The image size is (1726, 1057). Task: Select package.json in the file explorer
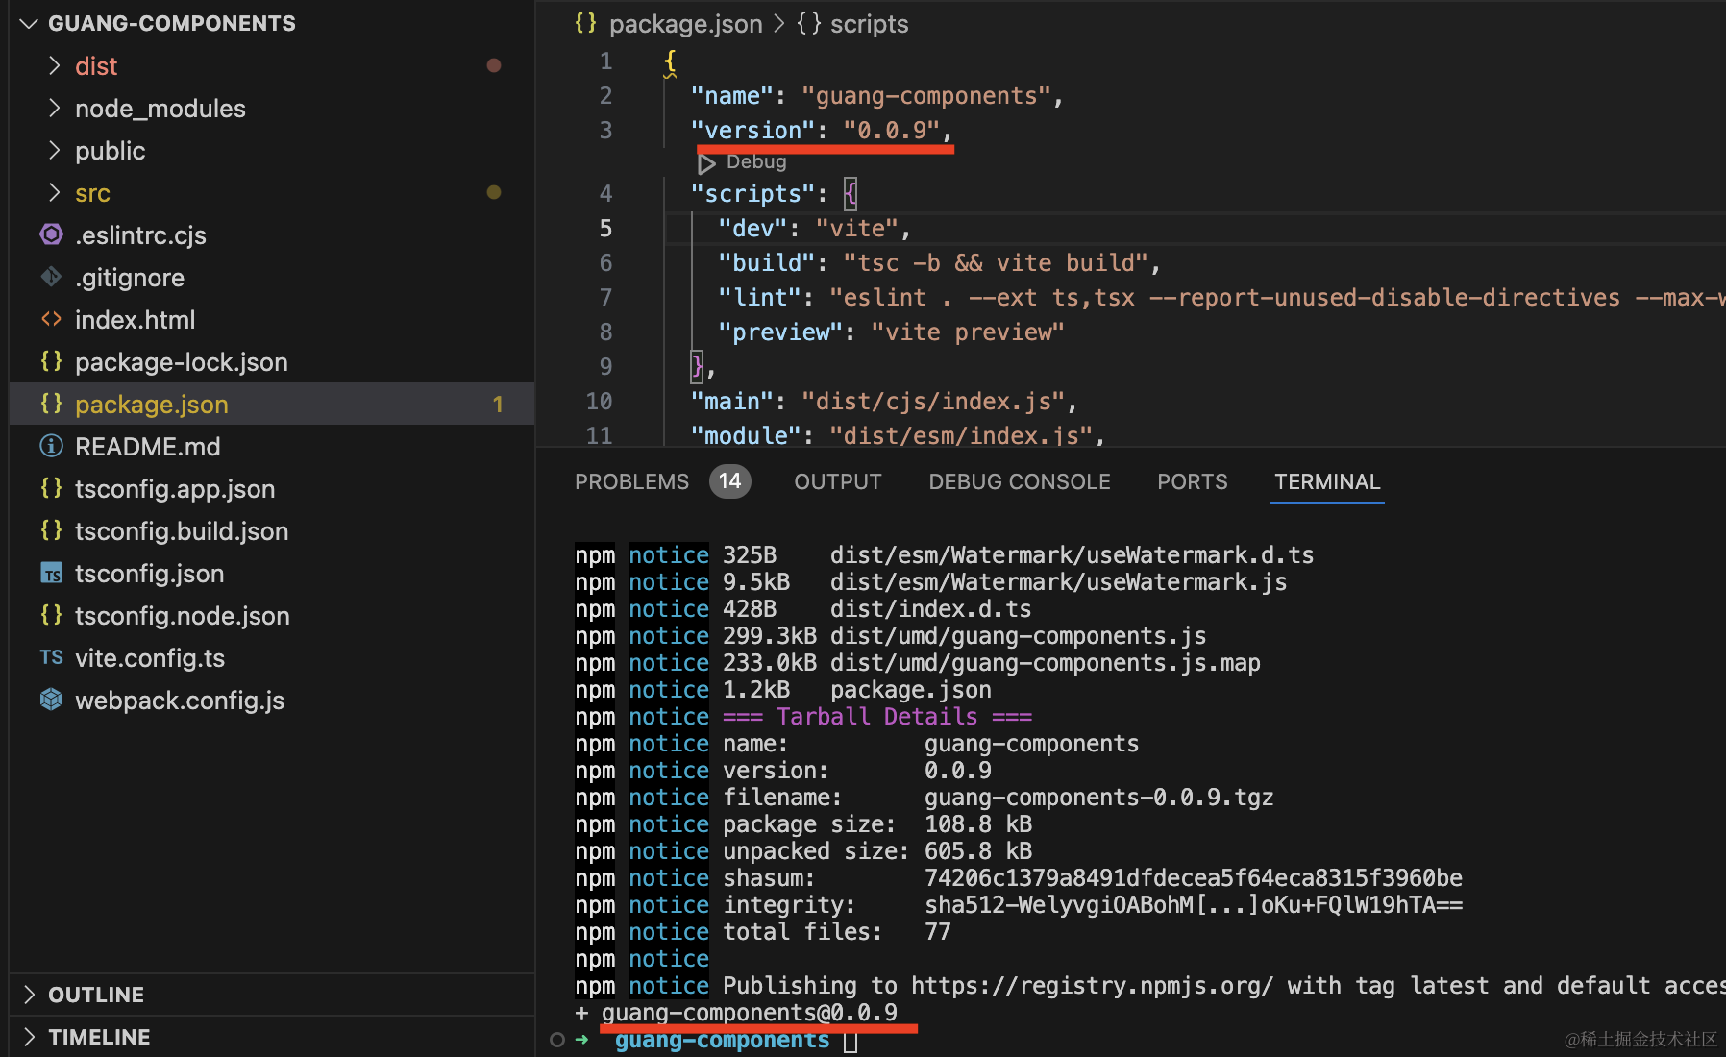coord(152,405)
